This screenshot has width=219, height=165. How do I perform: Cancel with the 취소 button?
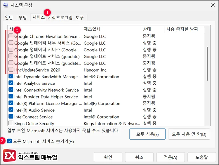pos(139,157)
